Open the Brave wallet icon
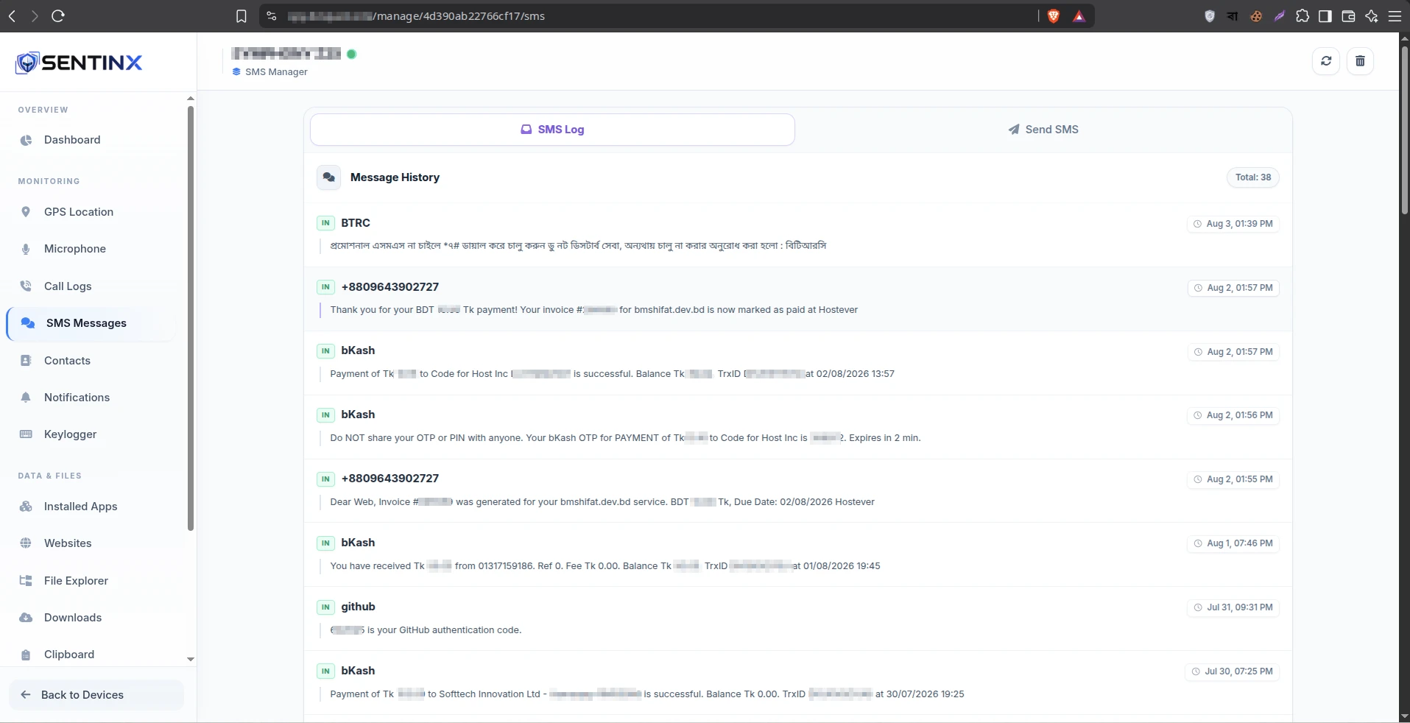The image size is (1410, 723). [1349, 16]
